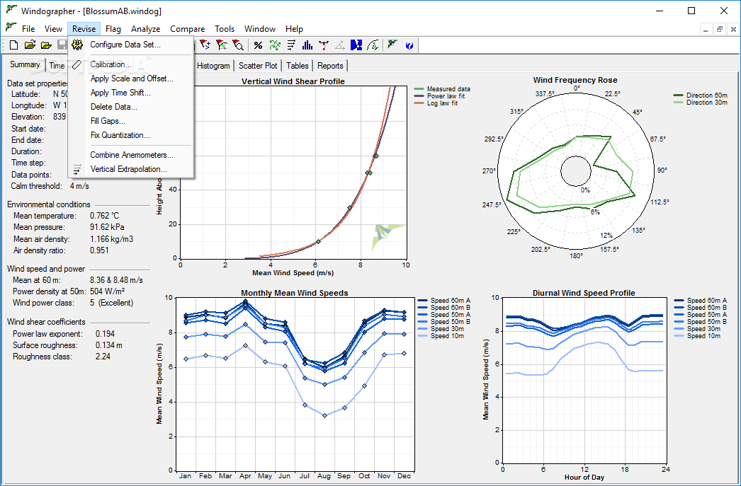Click the Diurnal Wind Speed Profile chart title

[584, 293]
